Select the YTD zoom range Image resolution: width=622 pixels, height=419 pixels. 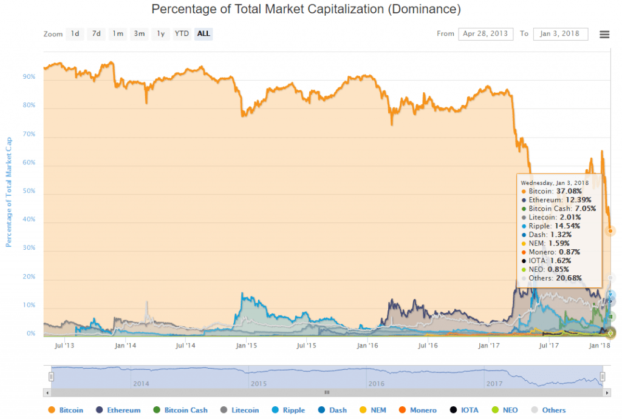[x=182, y=34]
